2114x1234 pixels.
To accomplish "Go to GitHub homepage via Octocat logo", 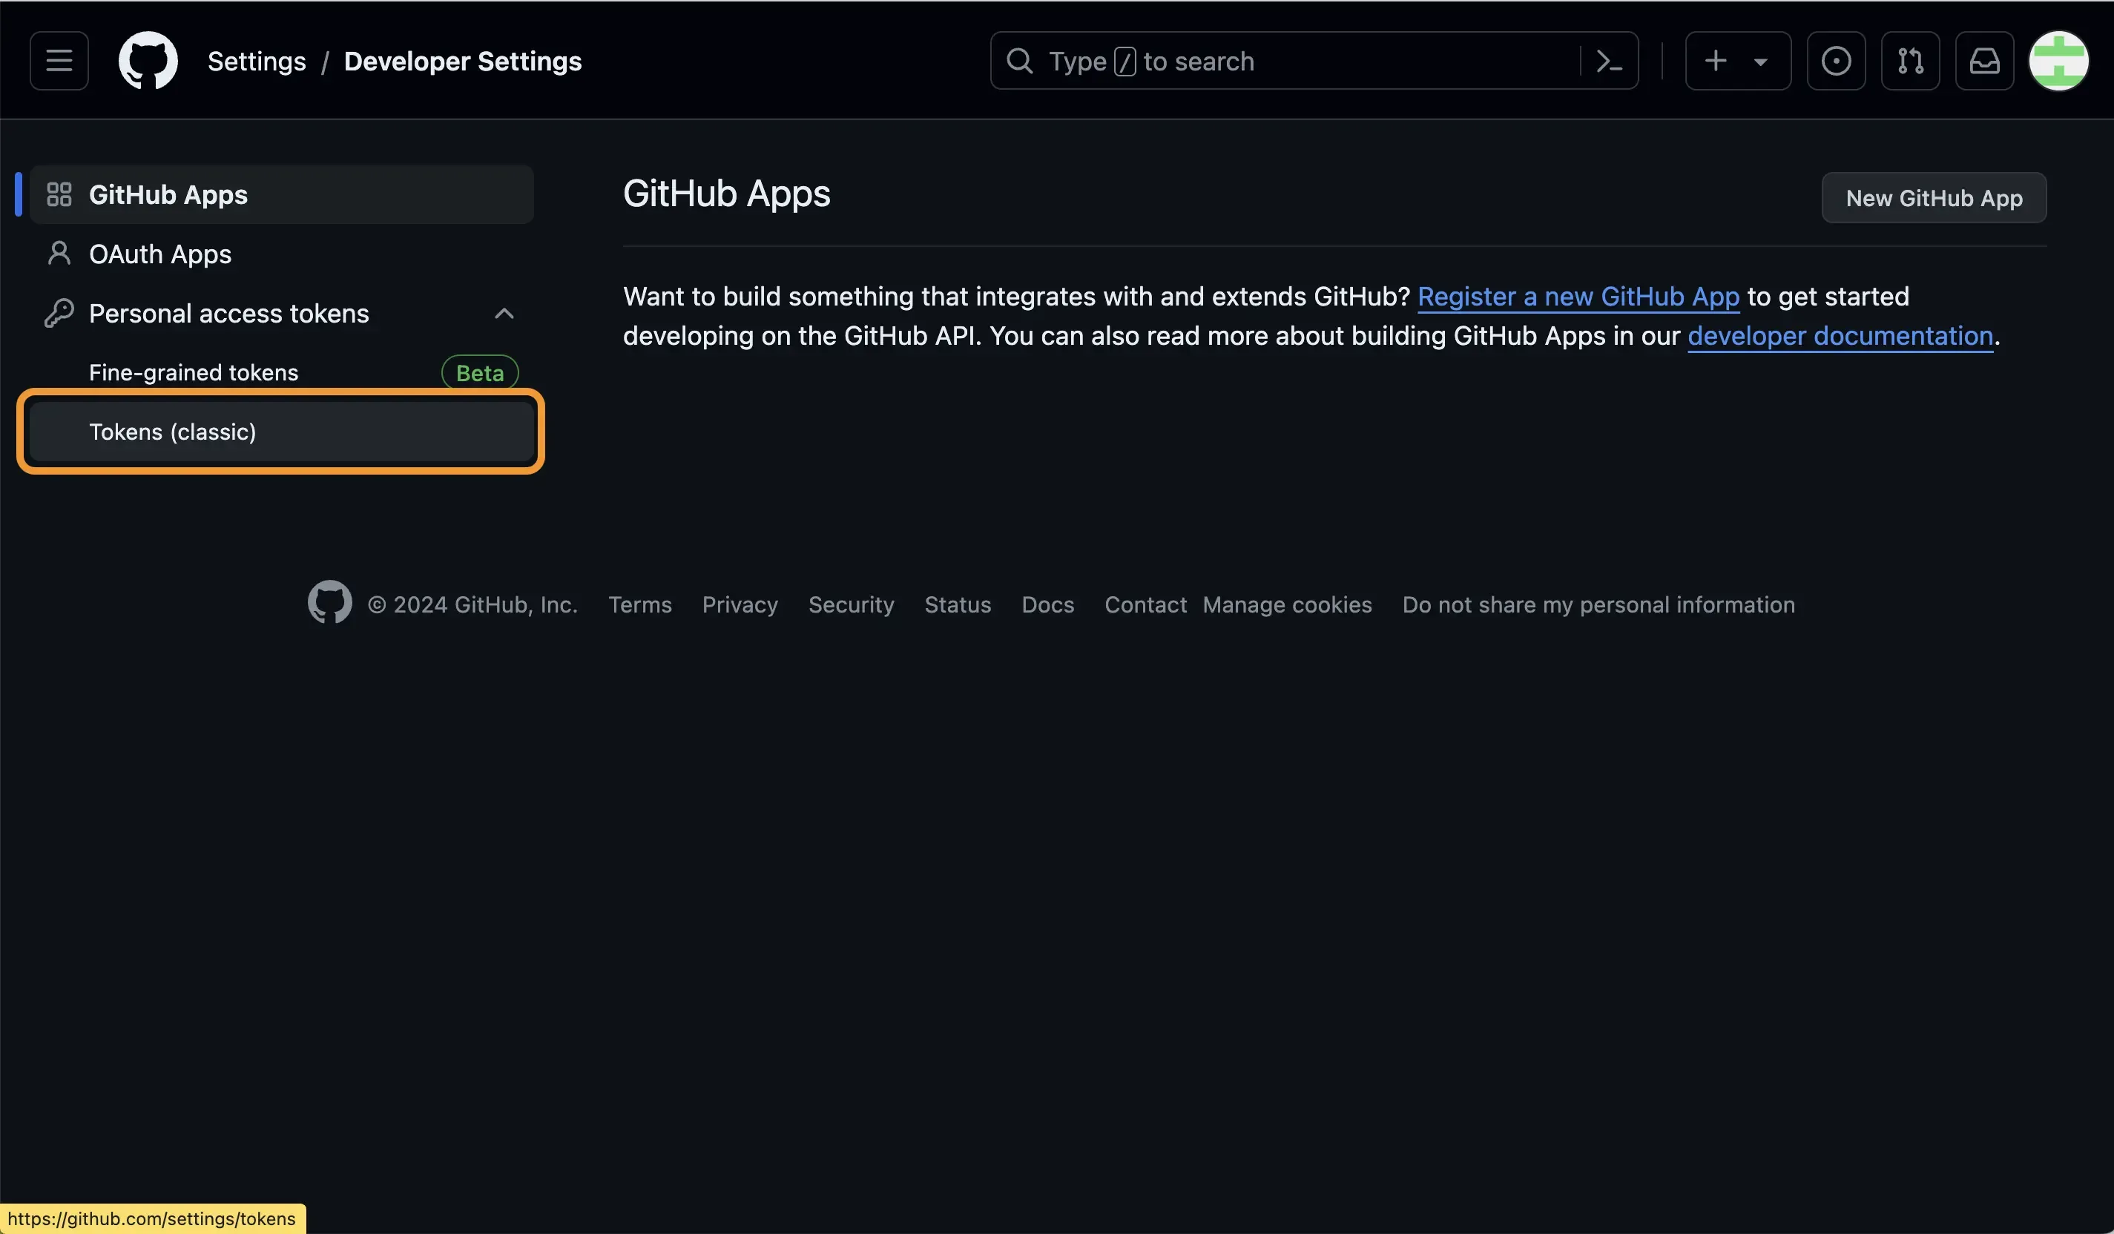I will tap(148, 60).
